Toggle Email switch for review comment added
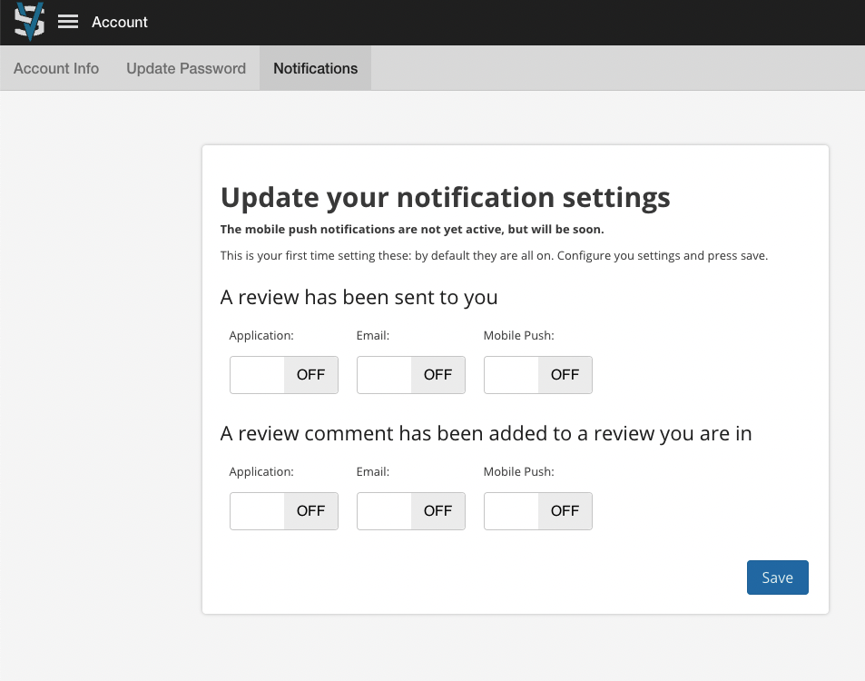Screen dimensions: 865x681 (x=411, y=511)
